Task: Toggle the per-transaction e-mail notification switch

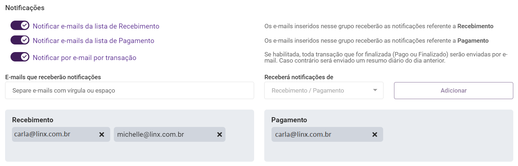Action: coord(20,57)
